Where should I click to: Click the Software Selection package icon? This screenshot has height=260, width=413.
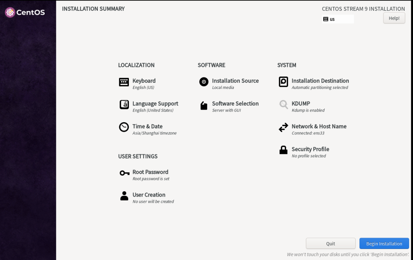(x=204, y=105)
